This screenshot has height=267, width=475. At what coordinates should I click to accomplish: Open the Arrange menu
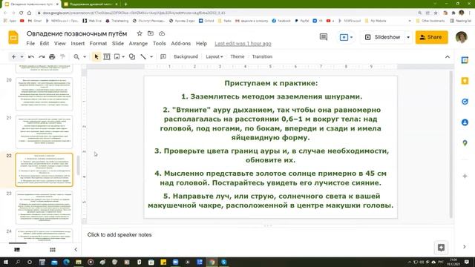pyautogui.click(x=138, y=44)
